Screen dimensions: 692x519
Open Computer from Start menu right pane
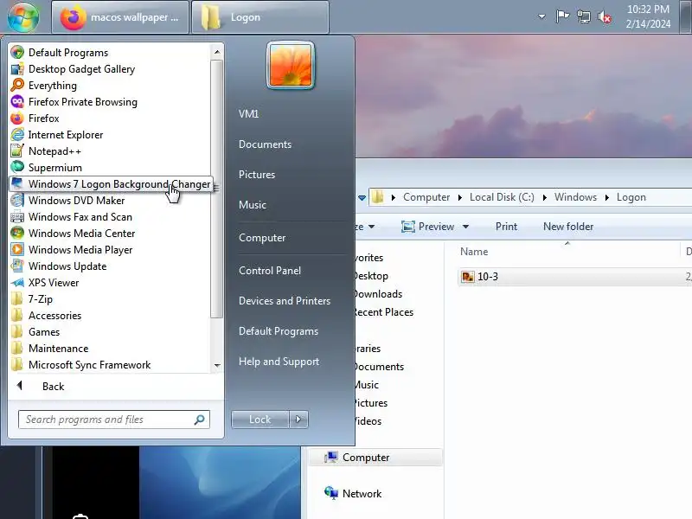coord(262,237)
